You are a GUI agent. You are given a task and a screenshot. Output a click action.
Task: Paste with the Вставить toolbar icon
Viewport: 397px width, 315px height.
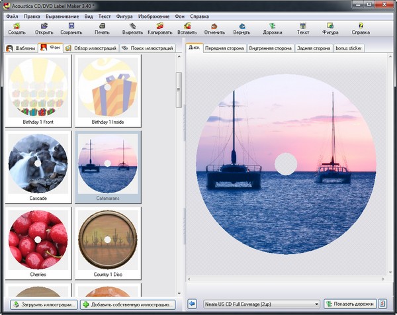pos(187,28)
